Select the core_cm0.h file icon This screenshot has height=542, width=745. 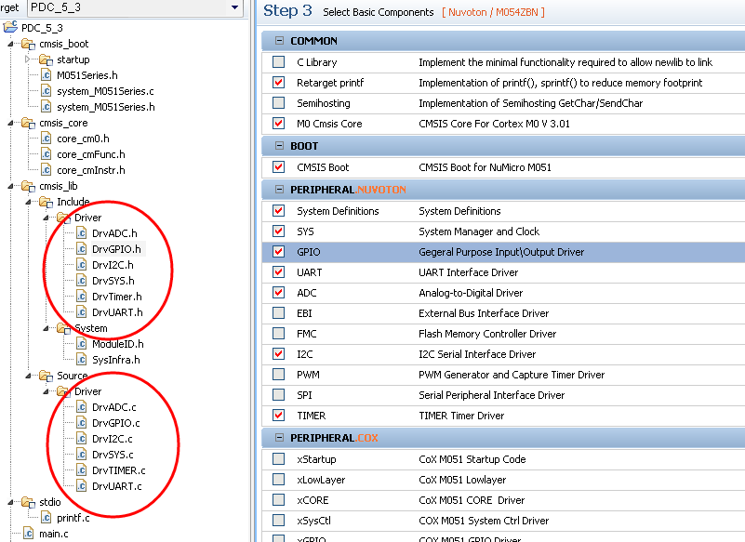click(x=47, y=139)
